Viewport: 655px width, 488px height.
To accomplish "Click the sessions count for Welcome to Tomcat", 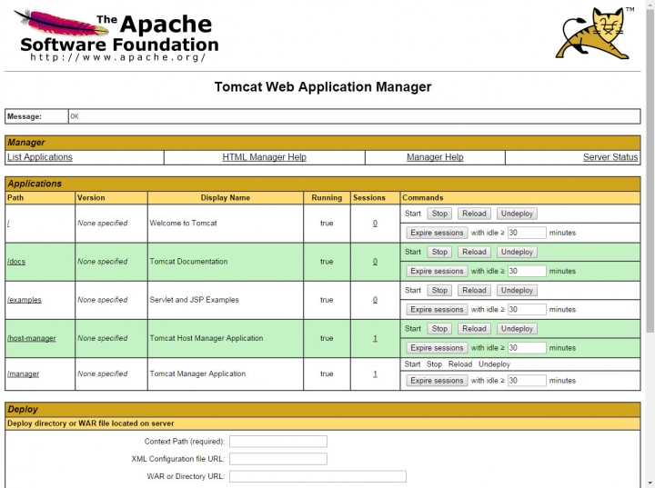I will 375,224.
